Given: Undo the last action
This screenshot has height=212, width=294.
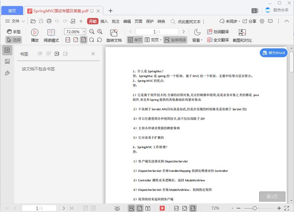Looking at the screenshot, I should pos(57,21).
